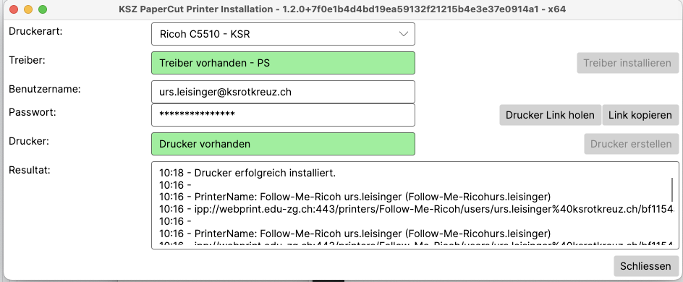
Task: Click the KSZ PaperCut window title bar
Action: tap(342, 9)
